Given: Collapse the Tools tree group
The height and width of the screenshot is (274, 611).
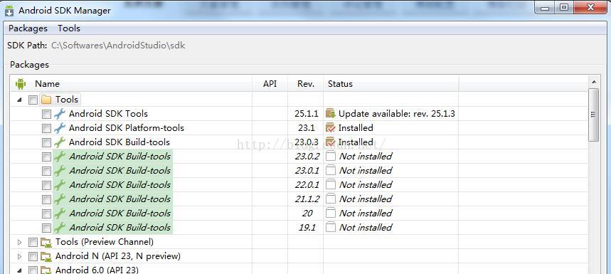Looking at the screenshot, I should (19, 100).
